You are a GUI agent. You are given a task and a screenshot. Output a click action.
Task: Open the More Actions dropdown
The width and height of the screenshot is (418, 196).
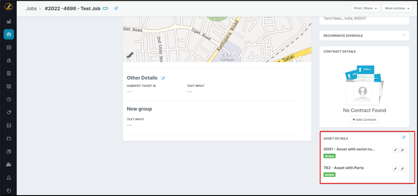point(397,8)
